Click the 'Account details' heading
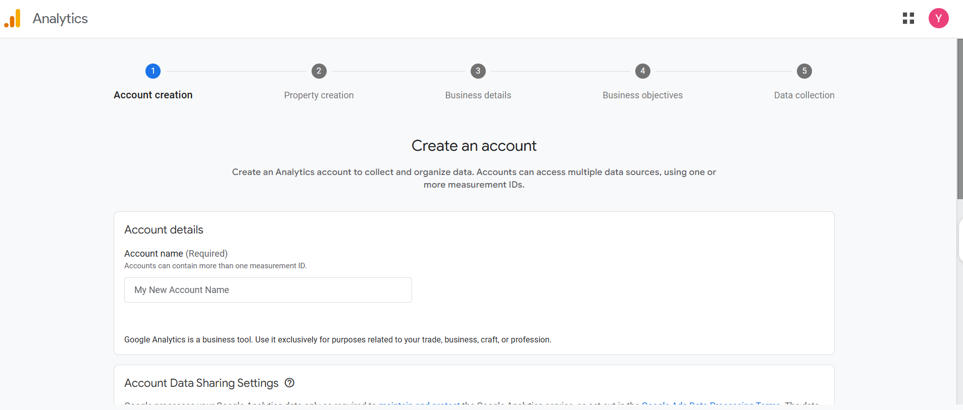The height and width of the screenshot is (410, 963). (x=164, y=230)
